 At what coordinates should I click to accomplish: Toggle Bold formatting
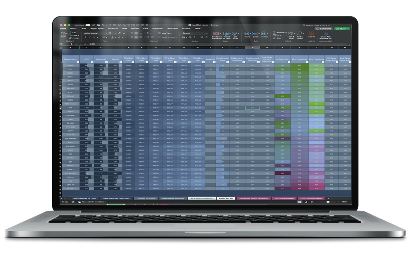[x=85, y=37]
